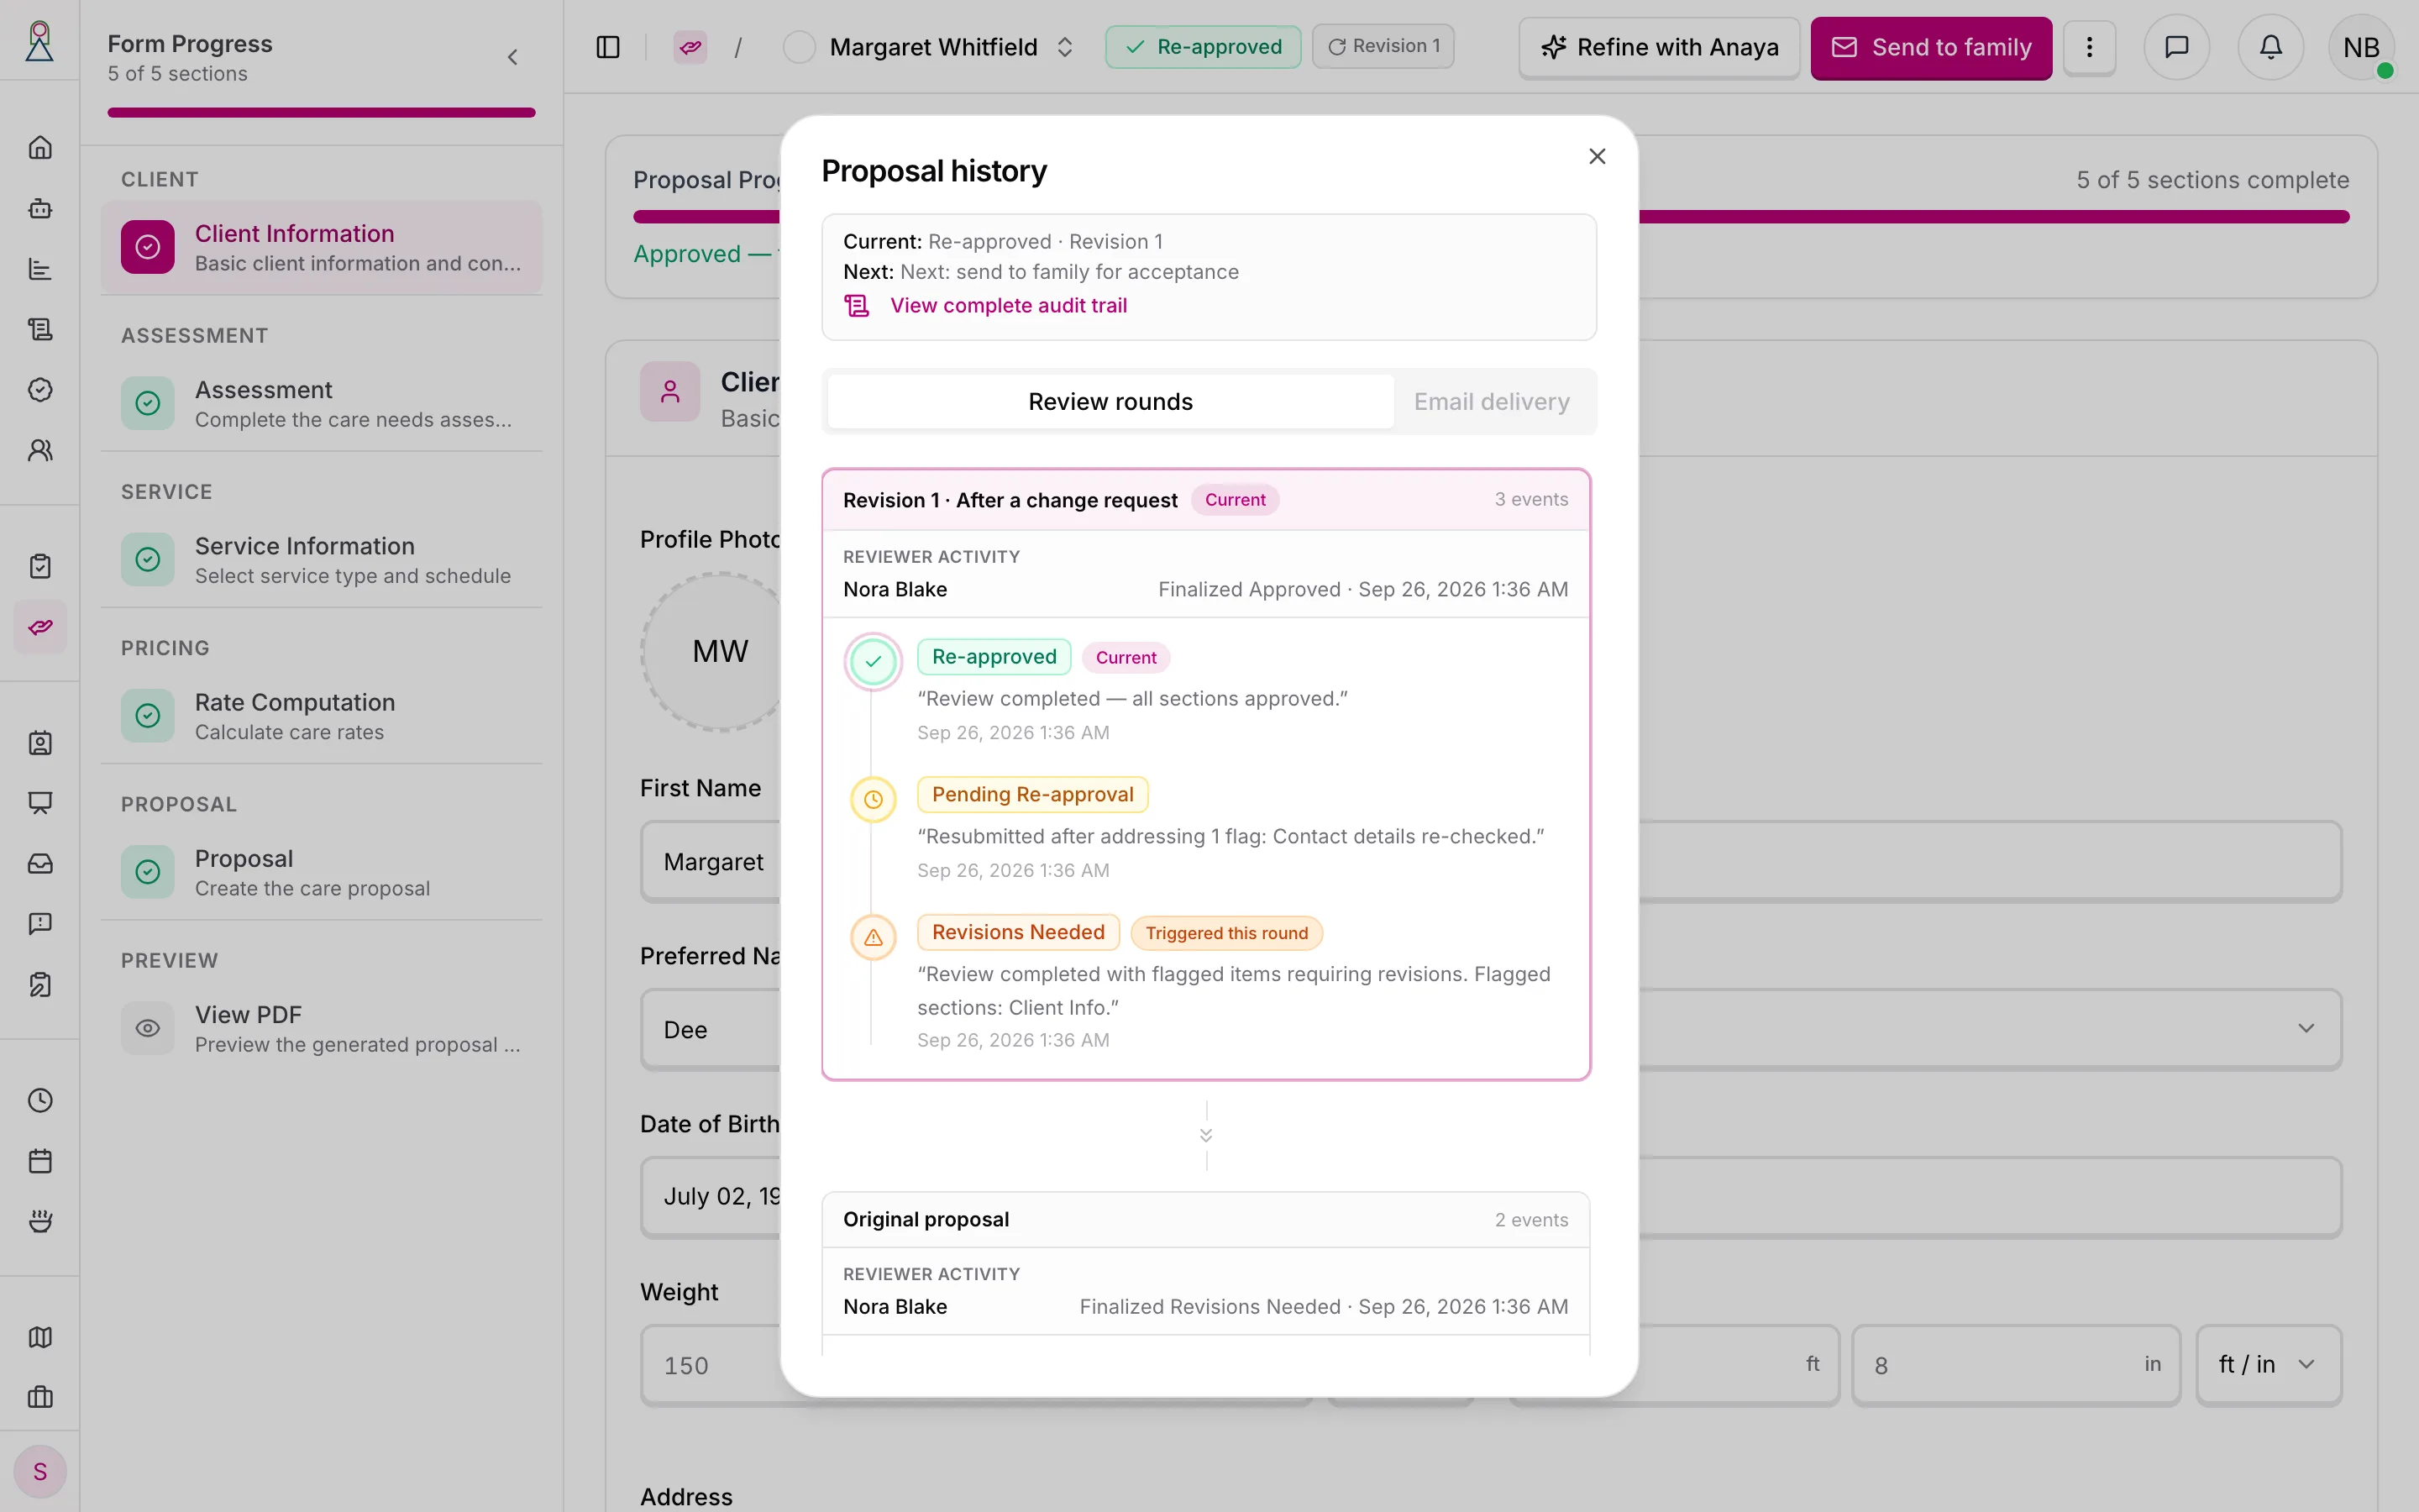The width and height of the screenshot is (2419, 1512).
Task: Click the people/users sidebar icon
Action: pos(40,450)
